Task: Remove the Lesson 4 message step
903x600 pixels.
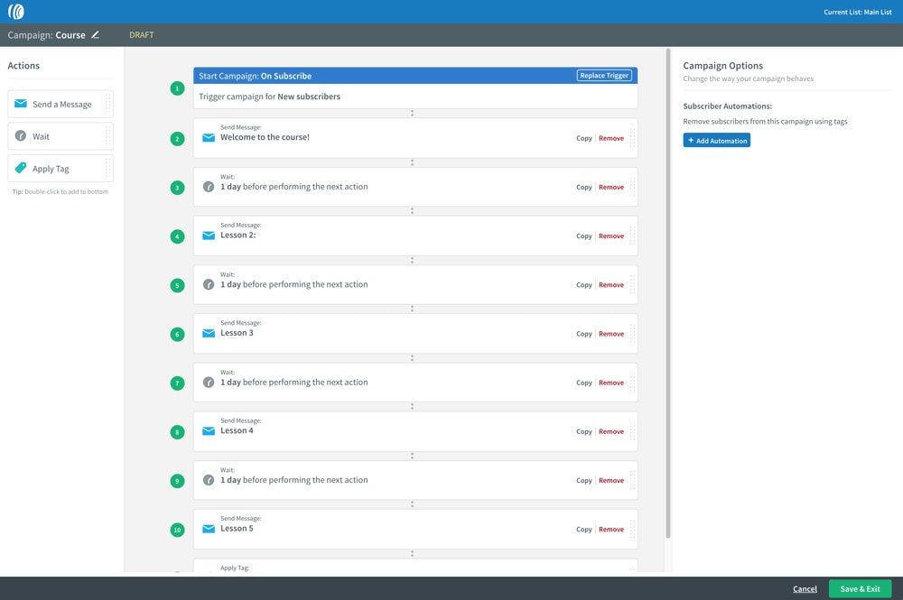Action: coord(611,431)
